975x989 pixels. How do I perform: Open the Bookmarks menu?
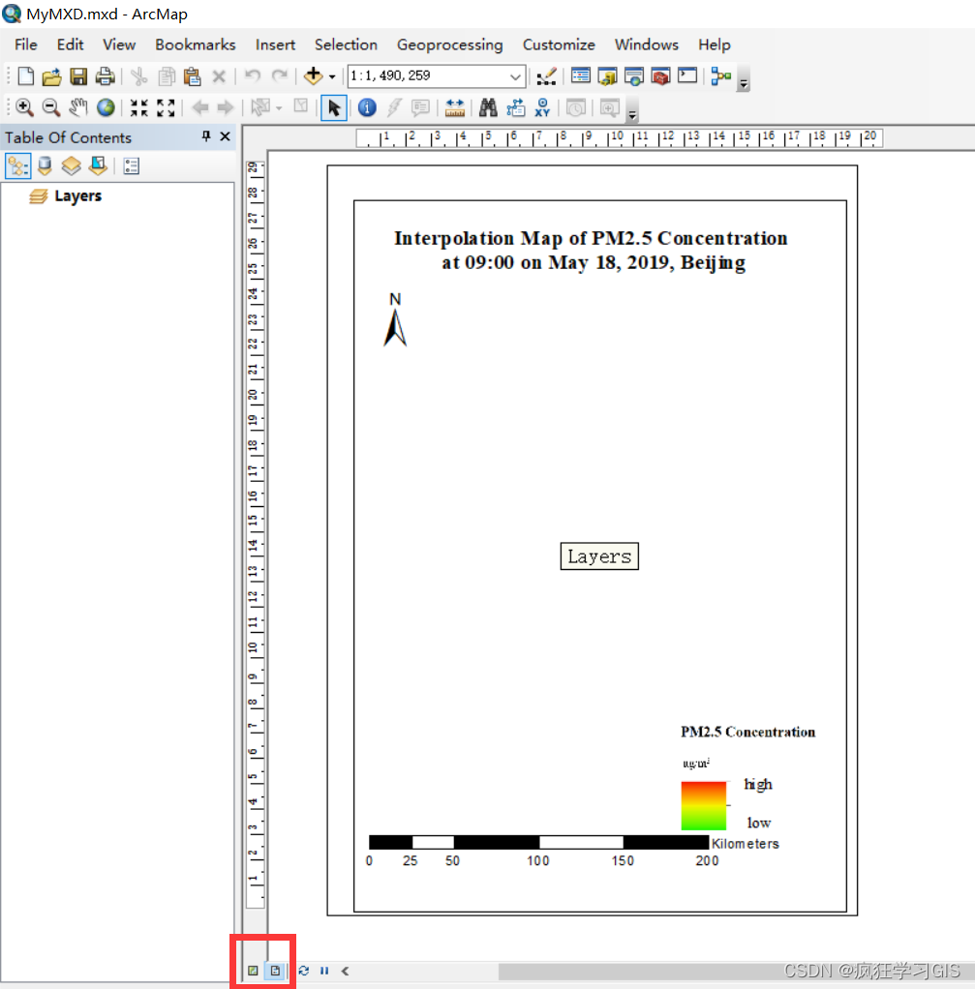click(x=196, y=45)
